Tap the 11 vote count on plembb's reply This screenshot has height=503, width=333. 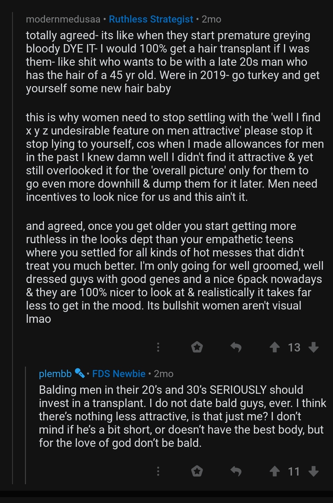pyautogui.click(x=294, y=472)
